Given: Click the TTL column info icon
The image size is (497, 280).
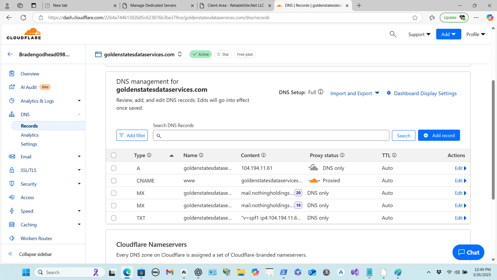Looking at the screenshot, I should click(x=394, y=155).
